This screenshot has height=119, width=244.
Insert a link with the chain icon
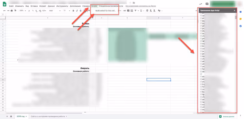tap(125, 11)
